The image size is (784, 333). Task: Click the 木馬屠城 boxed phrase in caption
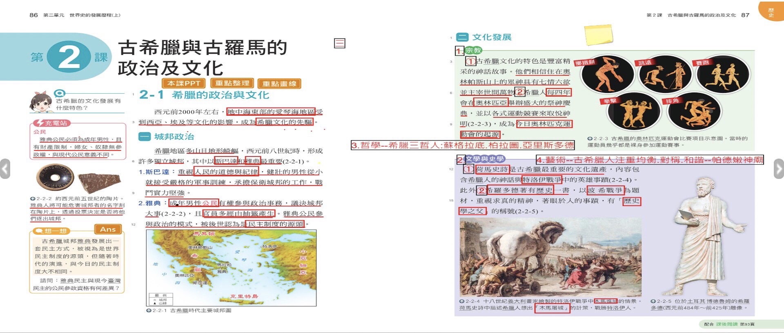pyautogui.click(x=552, y=308)
